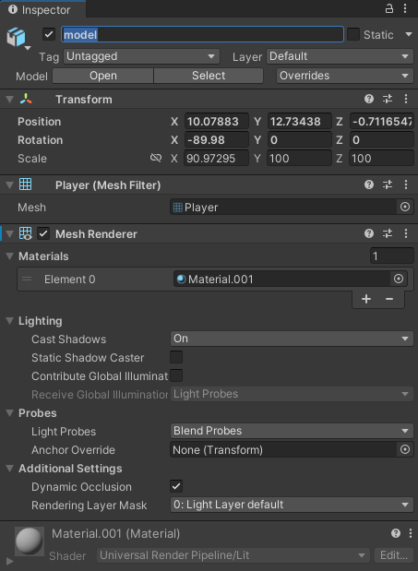Screen dimensions: 418x571
Task: Open the Tag dropdown showing Untagged
Action: pos(141,56)
